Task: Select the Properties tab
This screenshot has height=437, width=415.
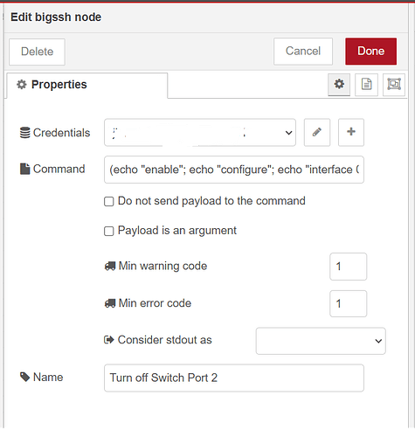Action: [x=87, y=85]
